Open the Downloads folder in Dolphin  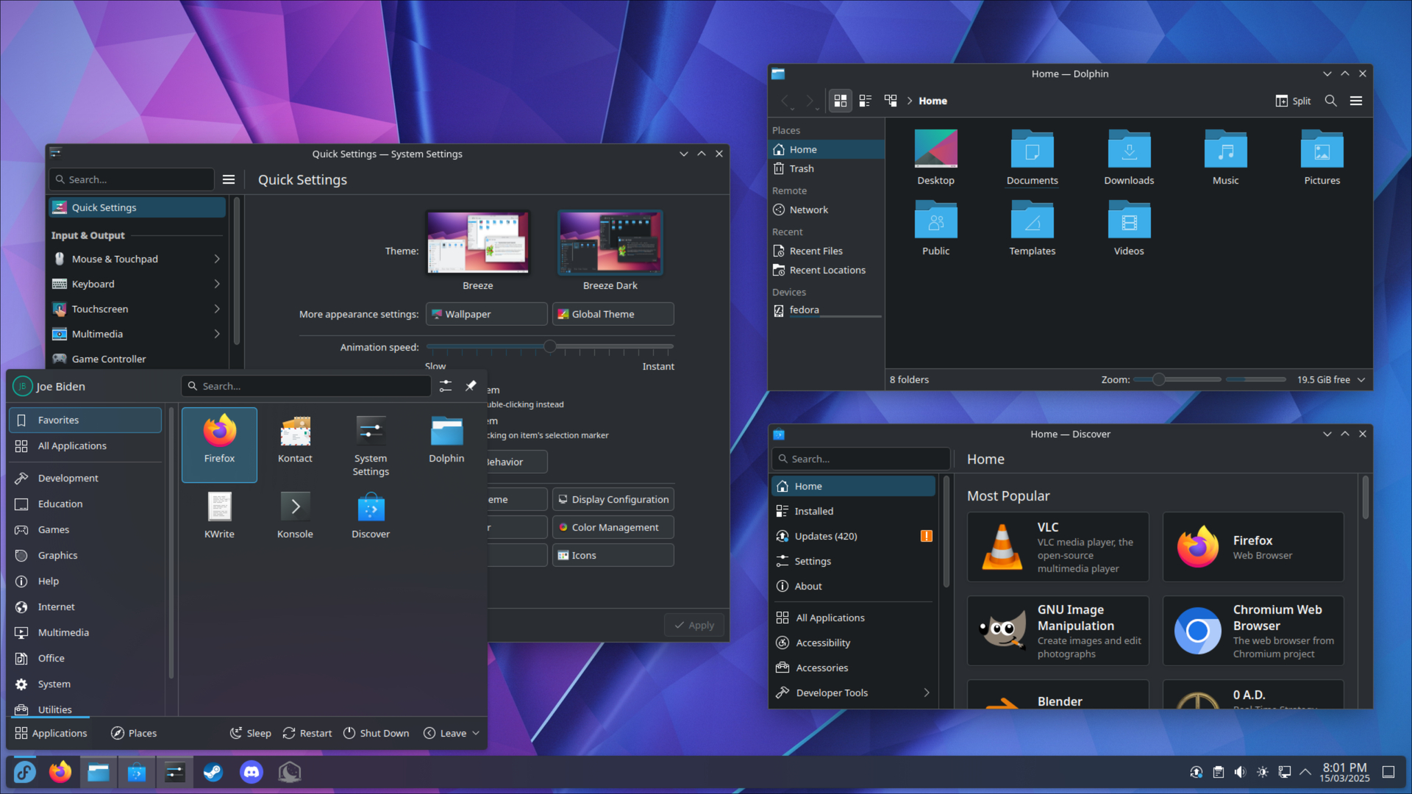pos(1129,158)
